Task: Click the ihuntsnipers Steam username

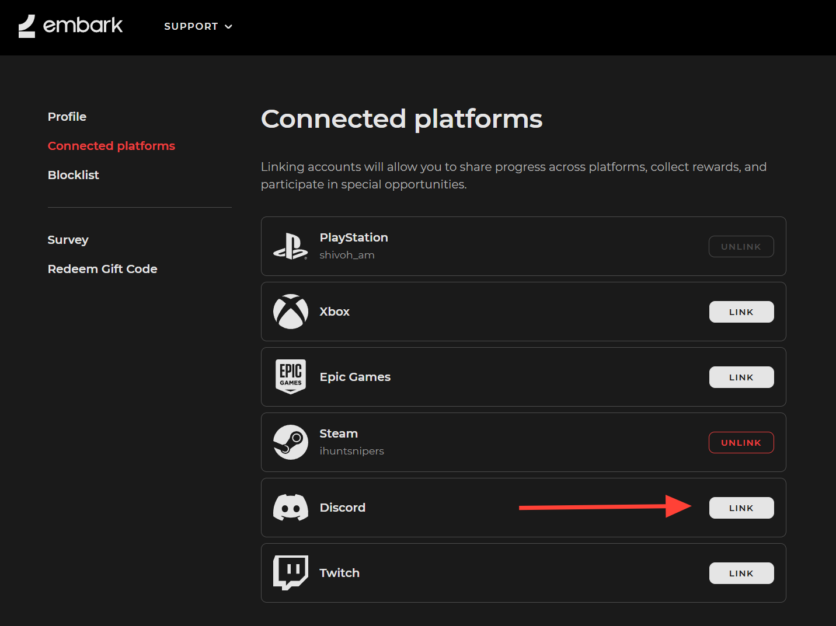Action: click(x=352, y=451)
